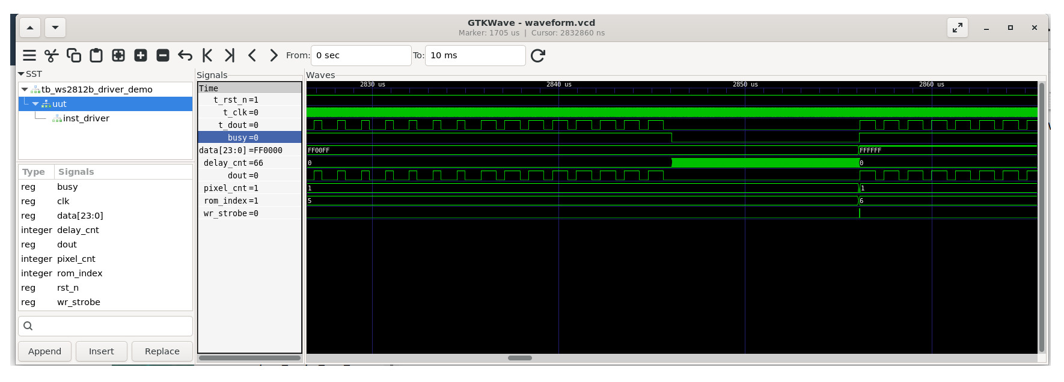Click the waves horizontal scrollbar thumb

[520, 358]
